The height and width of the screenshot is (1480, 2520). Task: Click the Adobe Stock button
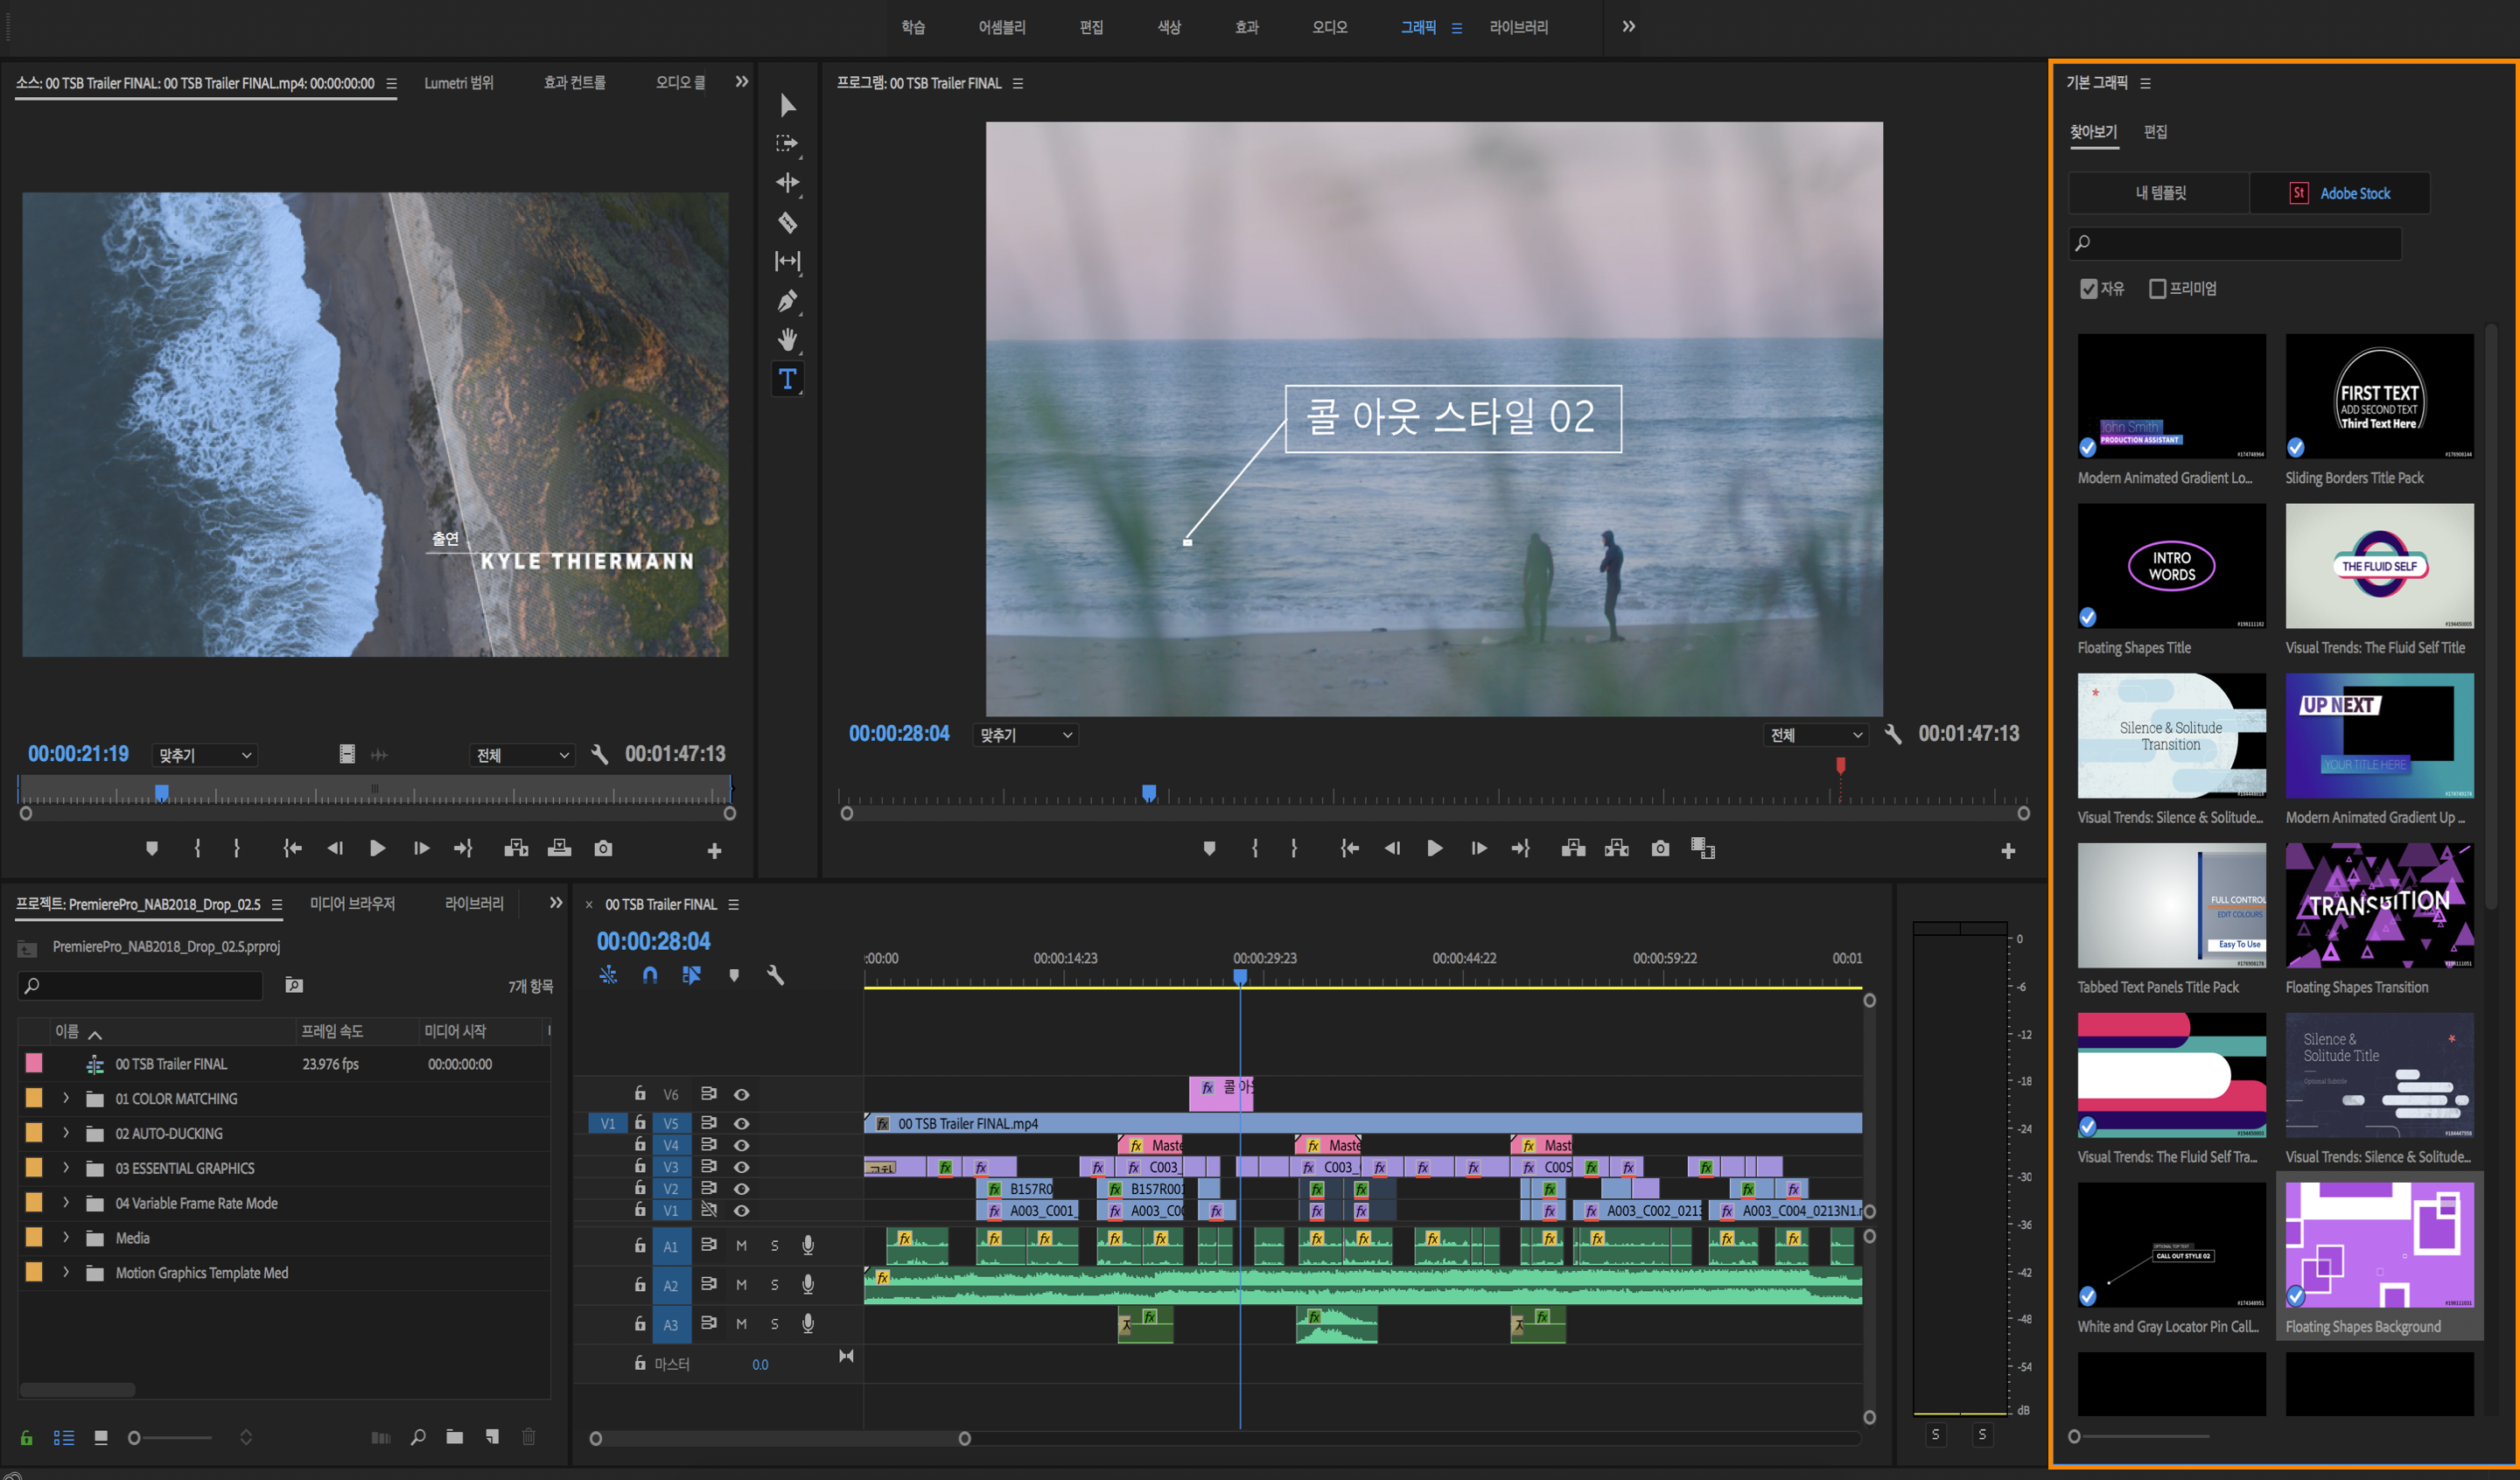click(x=2340, y=193)
